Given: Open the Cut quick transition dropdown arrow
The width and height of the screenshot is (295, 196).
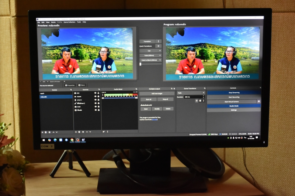Looking at the screenshot, I should click(159, 51).
